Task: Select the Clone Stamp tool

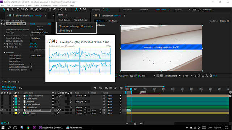Action: 50,9
